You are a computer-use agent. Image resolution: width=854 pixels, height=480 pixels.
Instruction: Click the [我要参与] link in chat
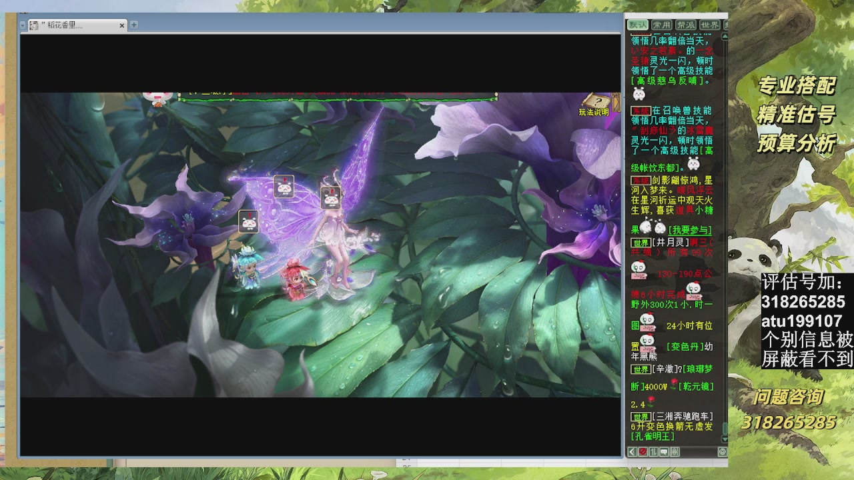pyautogui.click(x=691, y=230)
